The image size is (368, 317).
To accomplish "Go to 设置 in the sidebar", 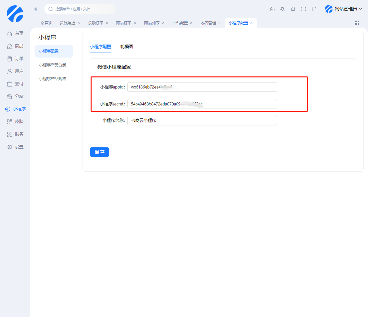I will coord(15,147).
